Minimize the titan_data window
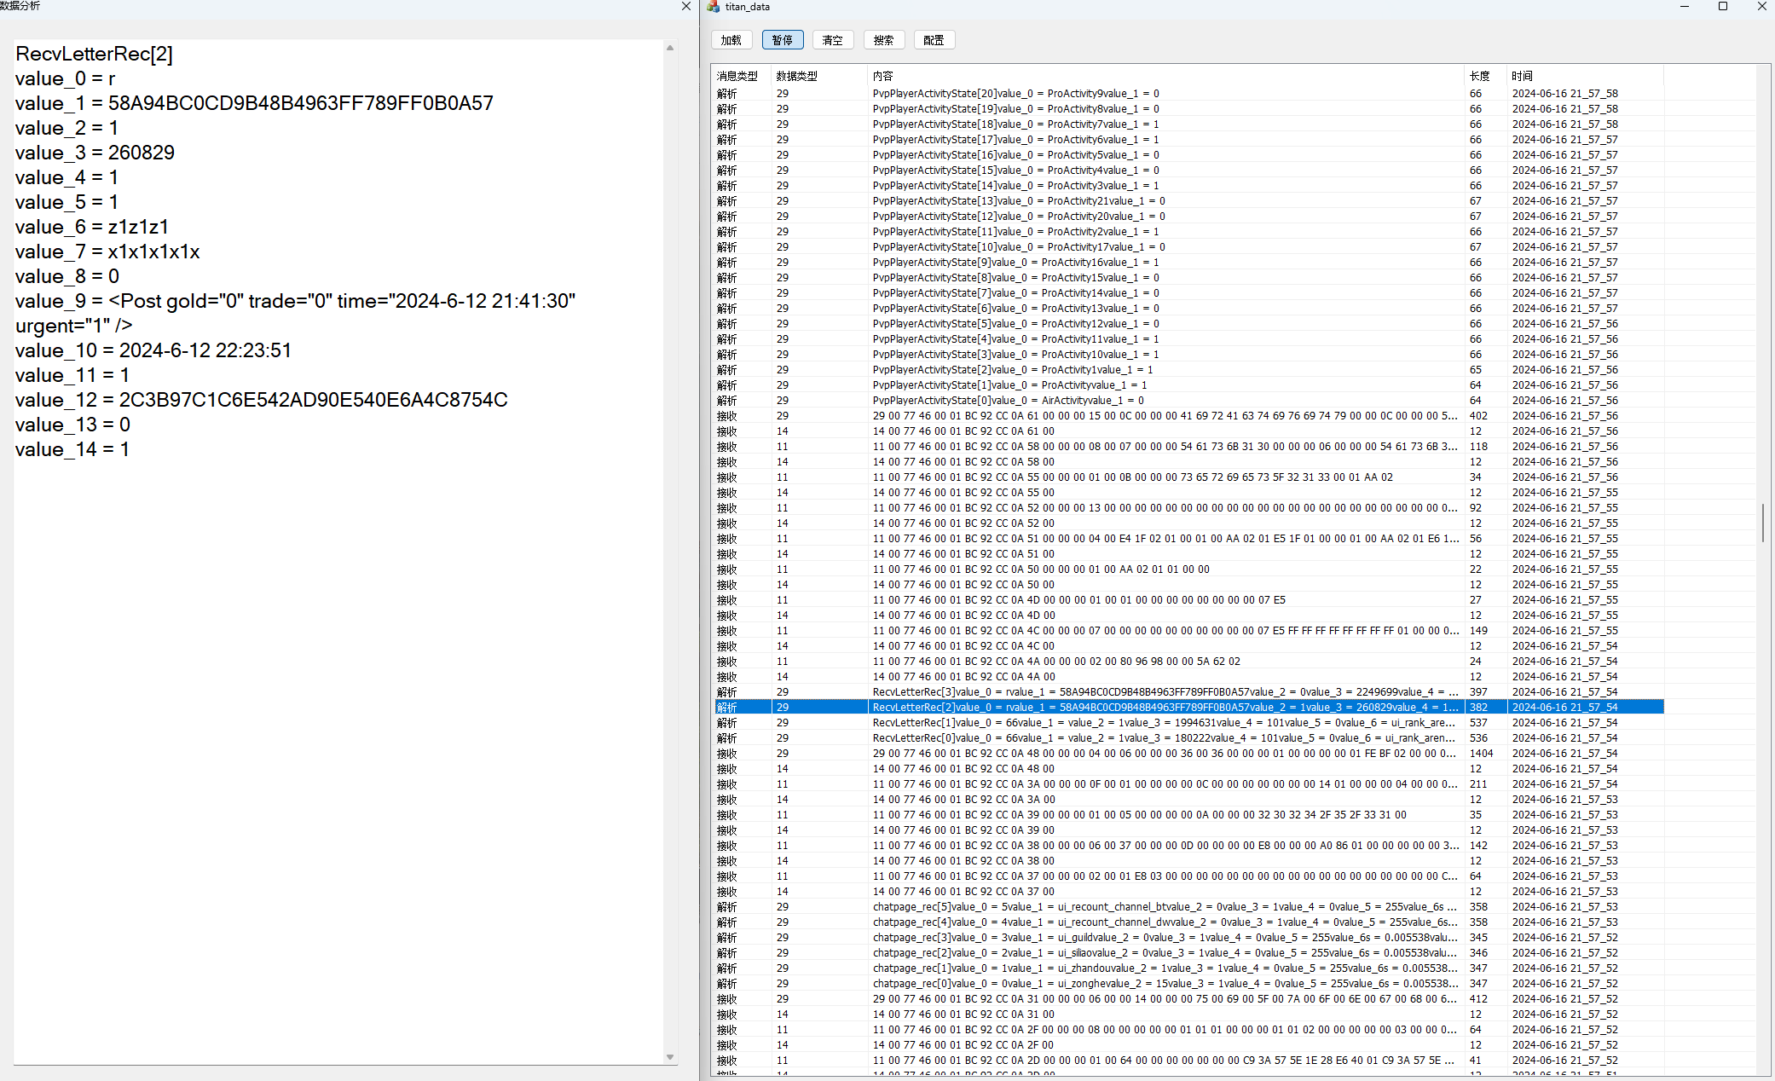This screenshot has height=1081, width=1775. click(x=1684, y=7)
